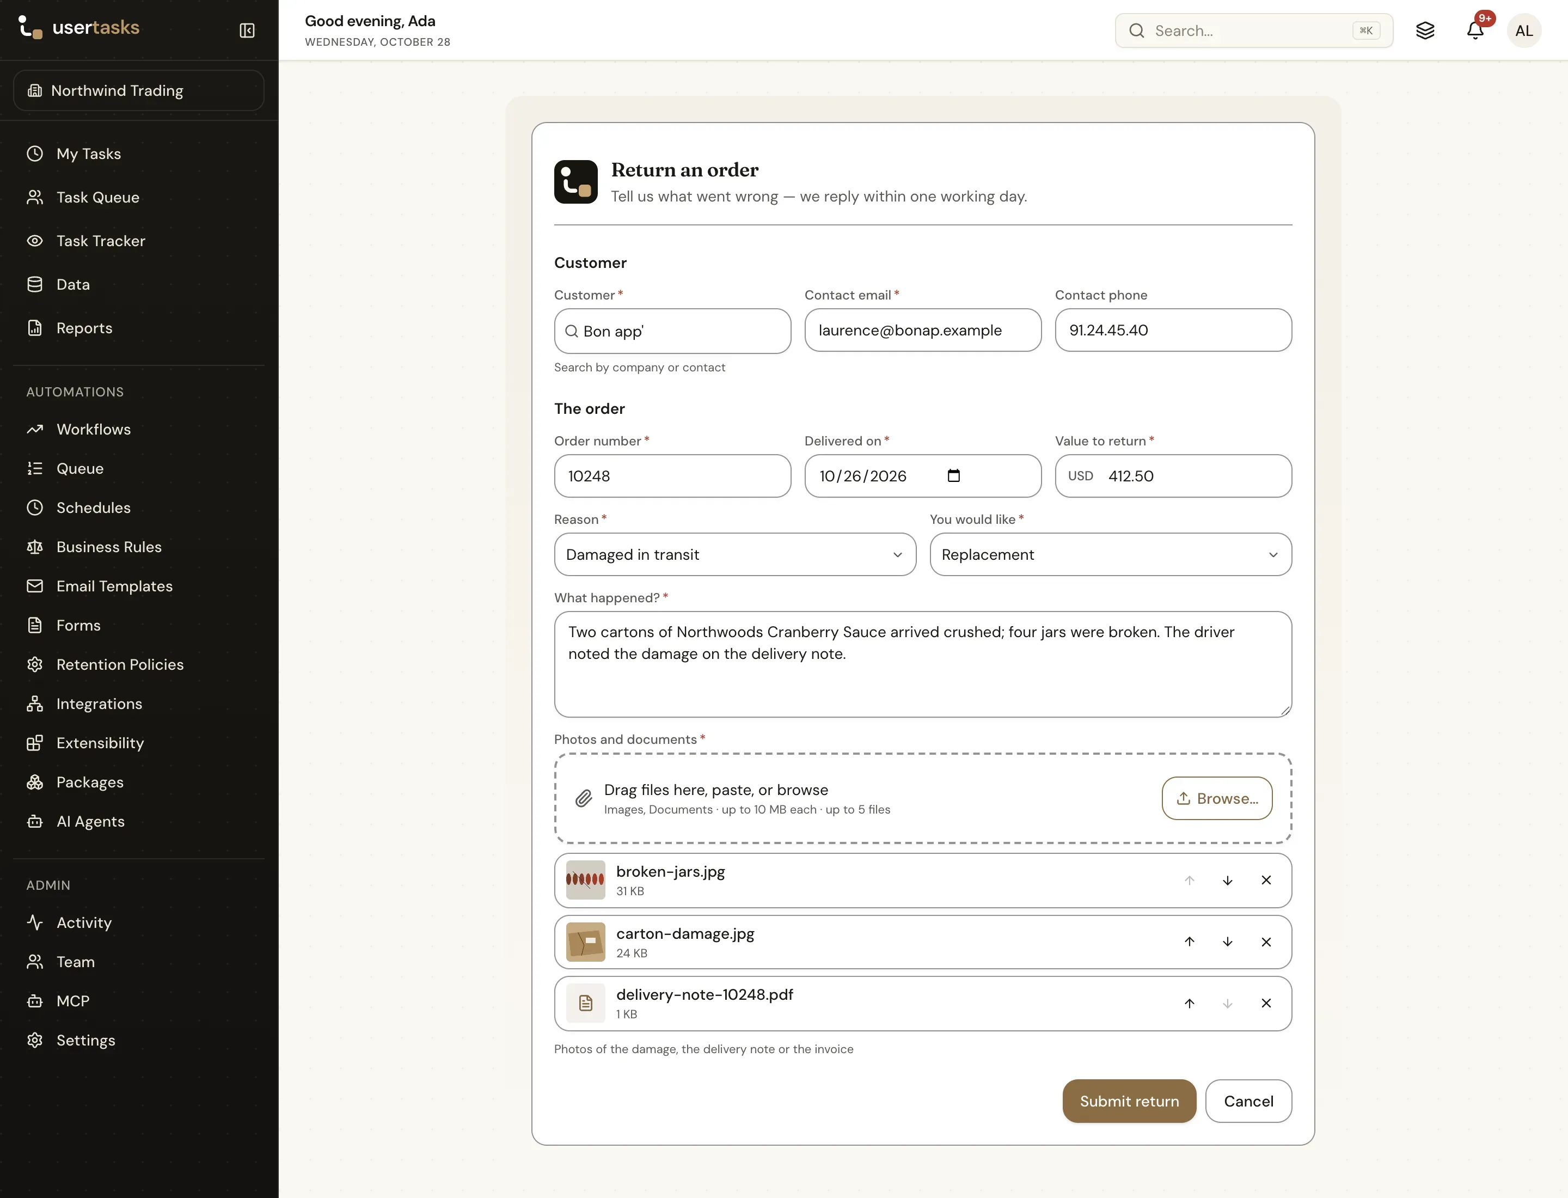Open the MCP page

click(x=138, y=1000)
